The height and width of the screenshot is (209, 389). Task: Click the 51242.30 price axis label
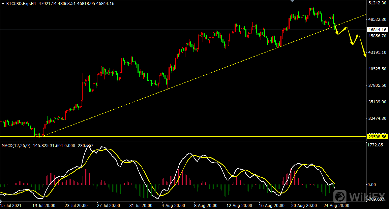point(377,3)
